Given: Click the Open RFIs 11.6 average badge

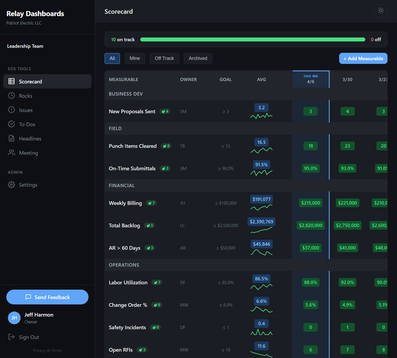Looking at the screenshot, I should tap(261, 346).
